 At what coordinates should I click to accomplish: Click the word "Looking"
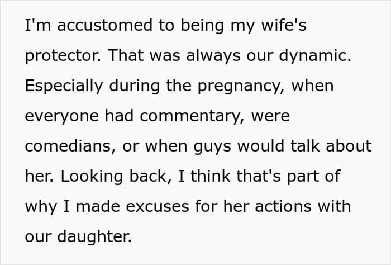[x=89, y=176]
